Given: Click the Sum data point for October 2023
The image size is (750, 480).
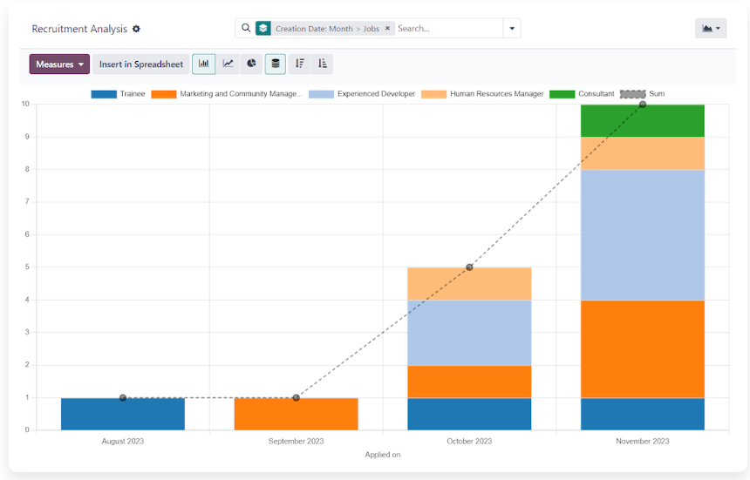Looking at the screenshot, I should coord(469,267).
